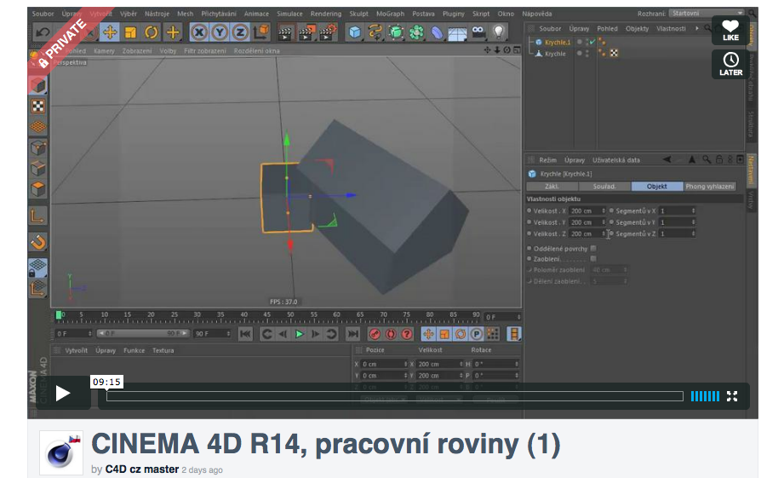
Task: Click the Make Editable icon in left toolbar
Action: [38, 60]
